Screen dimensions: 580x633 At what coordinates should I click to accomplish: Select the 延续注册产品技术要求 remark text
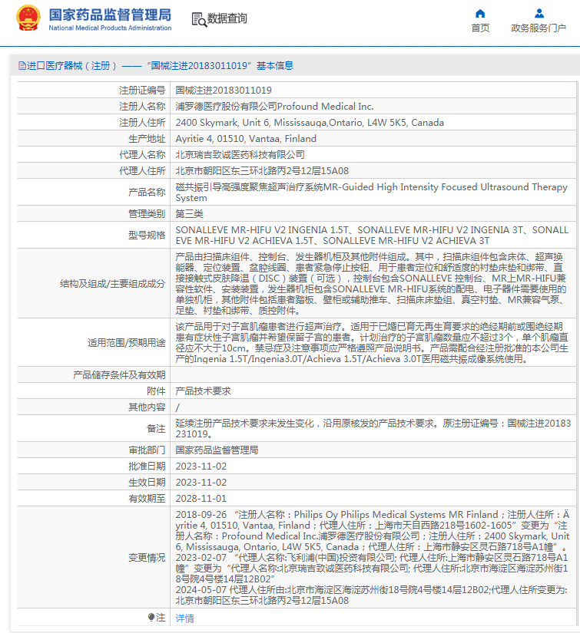373,428
